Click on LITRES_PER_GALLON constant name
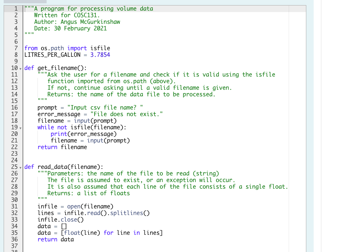This screenshot has height=252, width=343. click(52, 55)
